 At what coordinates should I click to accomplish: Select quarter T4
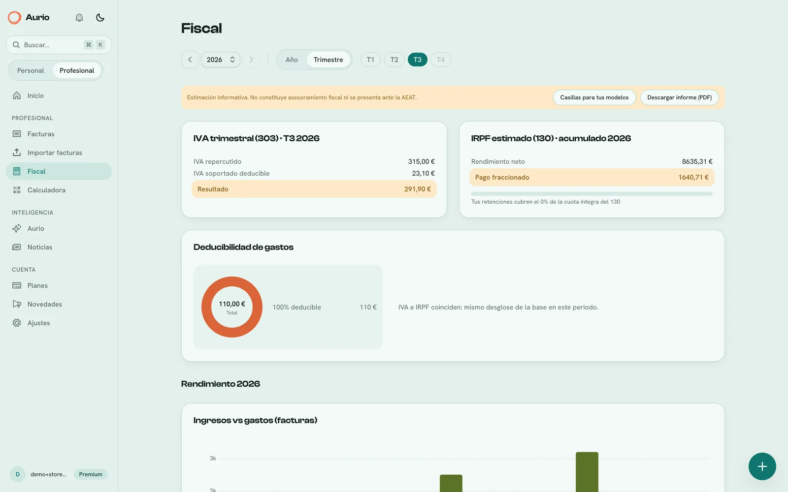[441, 60]
